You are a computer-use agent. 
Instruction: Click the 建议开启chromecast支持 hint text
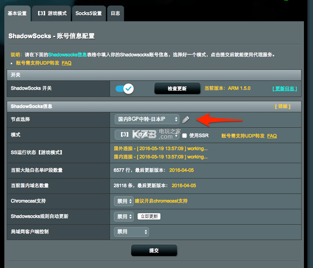pyautogui.click(x=161, y=201)
